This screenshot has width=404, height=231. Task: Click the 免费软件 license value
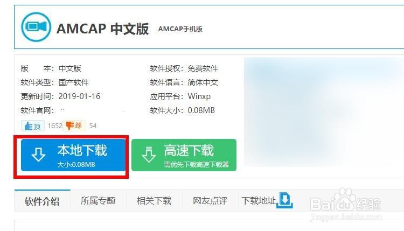(203, 68)
